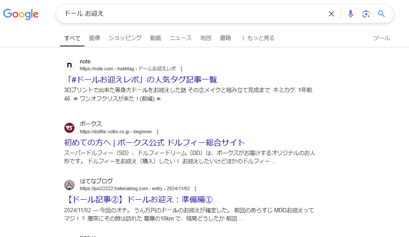This screenshot has height=237, width=409.
Task: Open options menu for hatenablog result
Action: point(195,189)
